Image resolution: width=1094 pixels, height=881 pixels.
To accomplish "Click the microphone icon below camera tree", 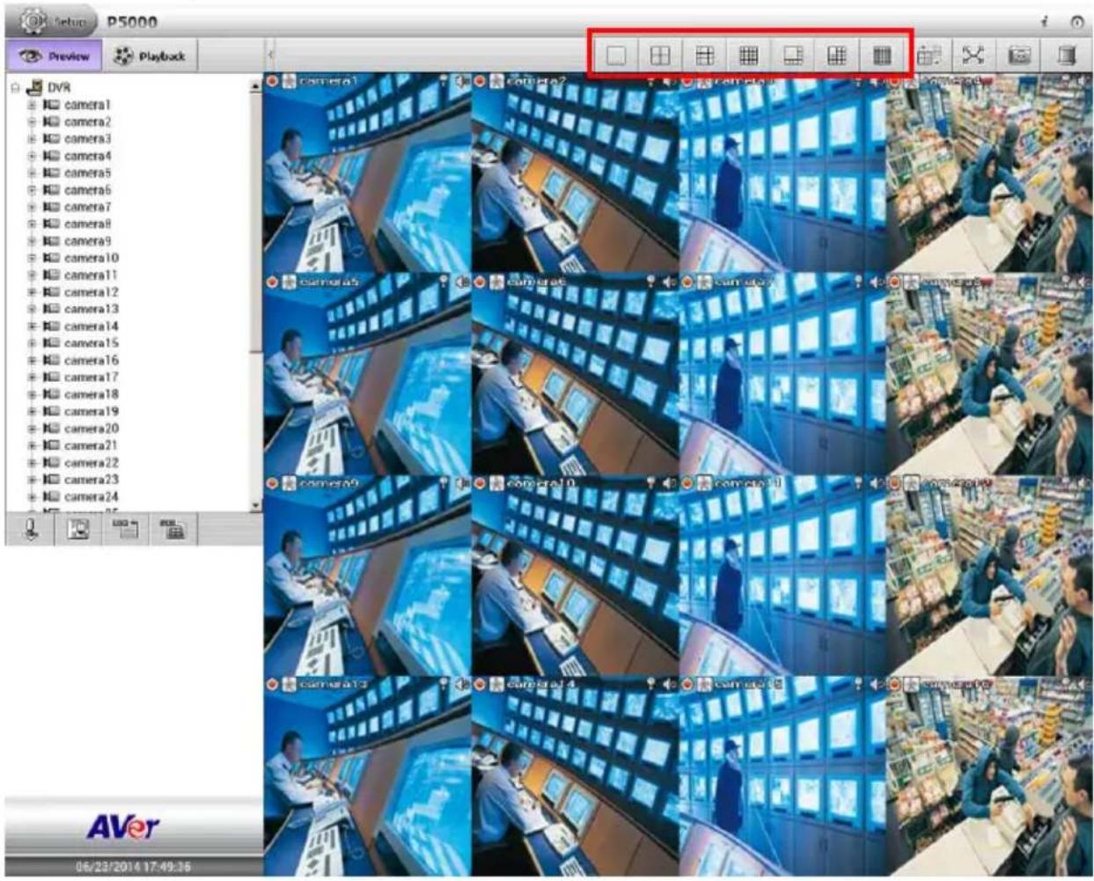I will (31, 529).
